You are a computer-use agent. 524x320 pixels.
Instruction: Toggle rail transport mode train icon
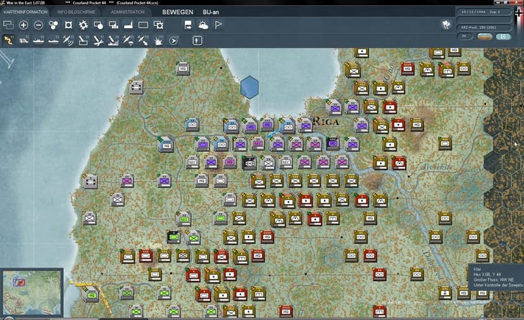pos(23,40)
